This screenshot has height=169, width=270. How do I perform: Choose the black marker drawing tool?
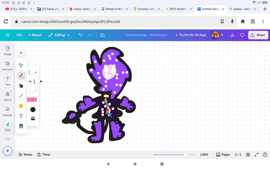tap(35, 81)
